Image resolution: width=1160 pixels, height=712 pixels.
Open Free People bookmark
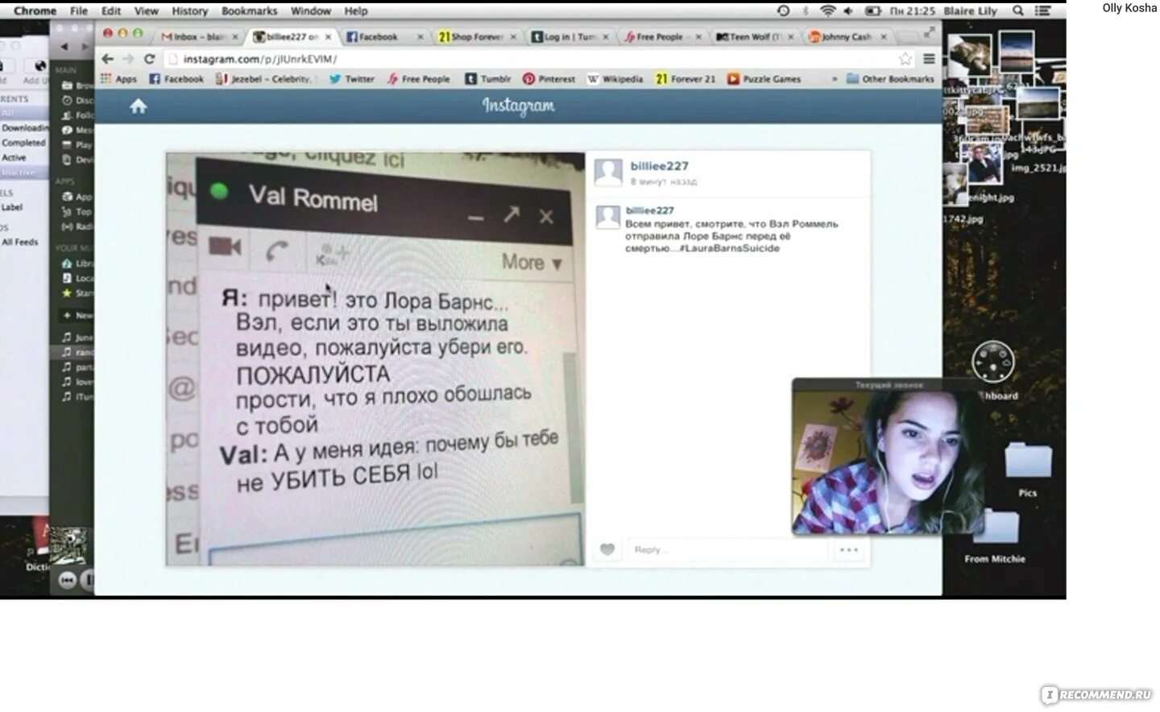[419, 79]
